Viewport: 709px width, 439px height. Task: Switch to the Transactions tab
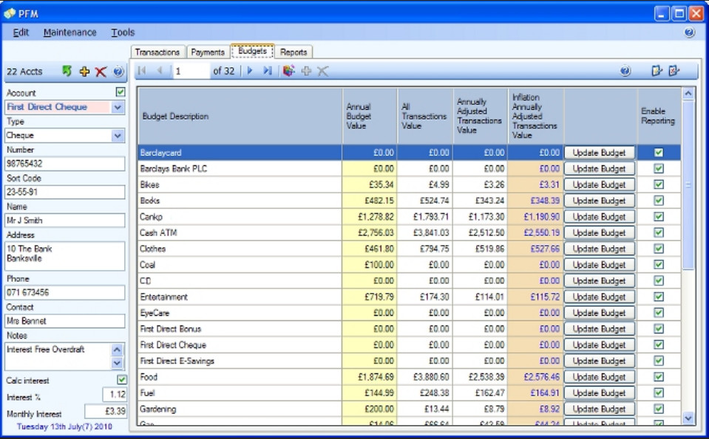157,52
